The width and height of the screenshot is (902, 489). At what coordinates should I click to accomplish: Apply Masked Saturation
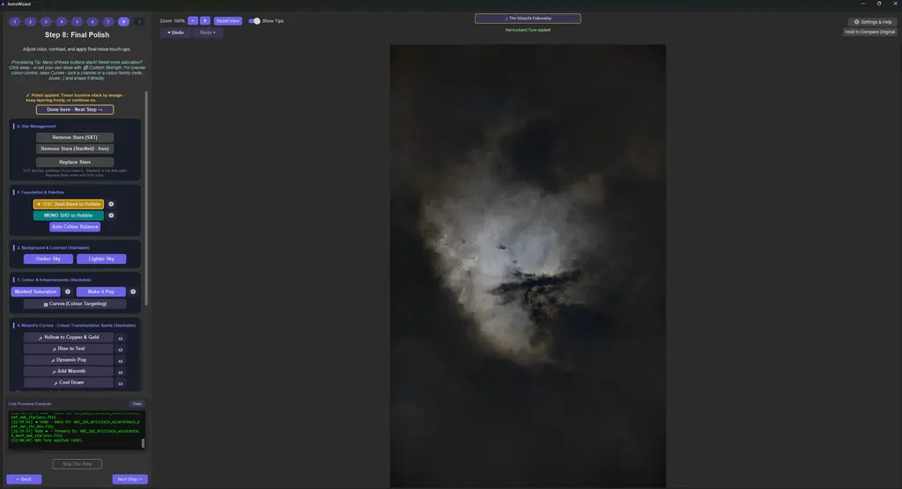tap(35, 292)
